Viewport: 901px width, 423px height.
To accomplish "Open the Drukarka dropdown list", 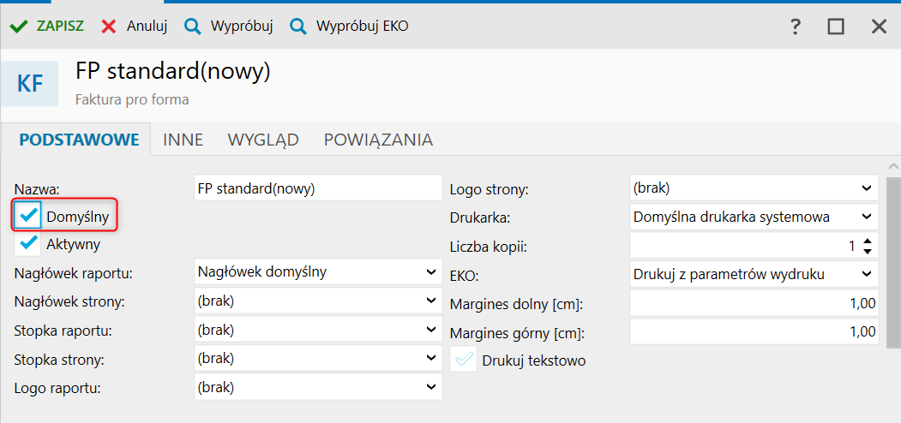I will click(x=867, y=217).
